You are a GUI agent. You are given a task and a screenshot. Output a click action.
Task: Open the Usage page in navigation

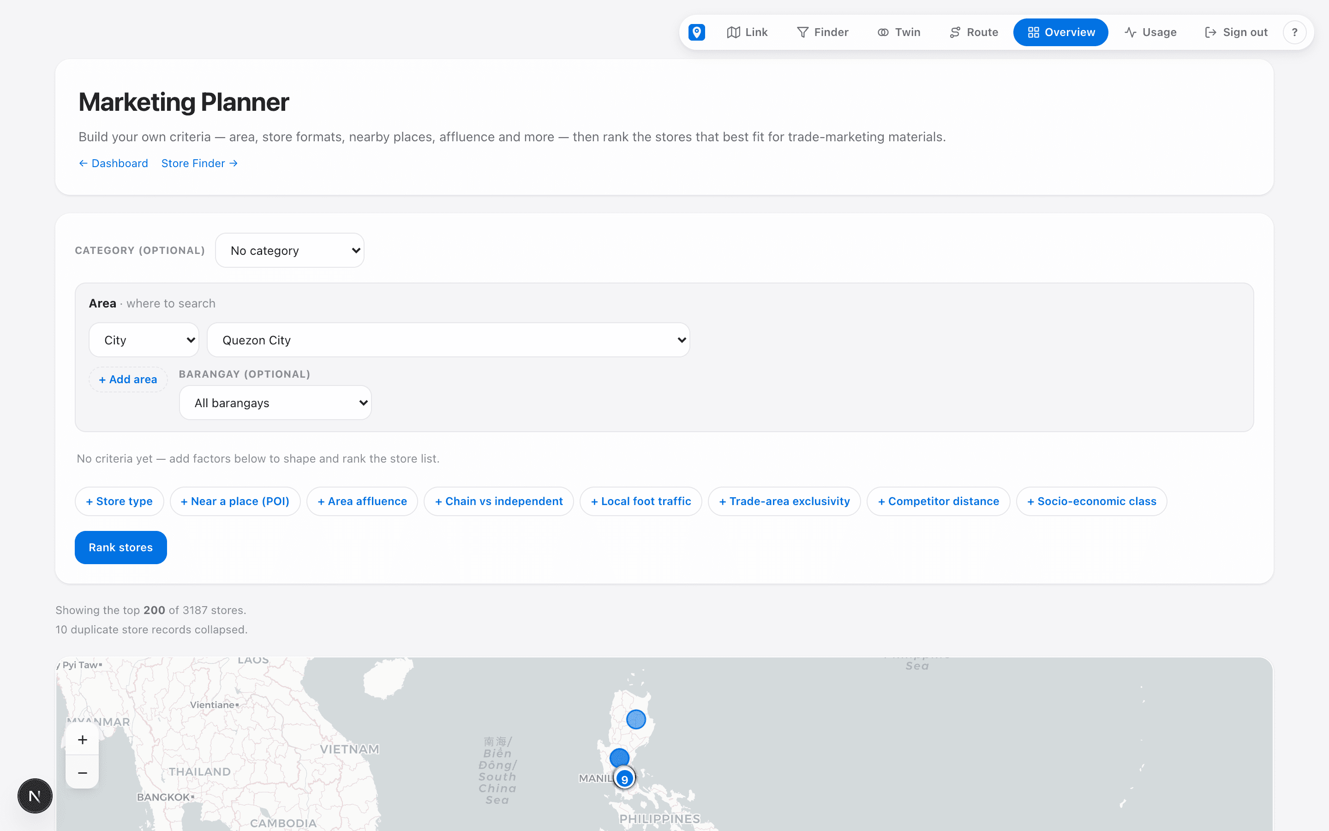click(x=1150, y=32)
